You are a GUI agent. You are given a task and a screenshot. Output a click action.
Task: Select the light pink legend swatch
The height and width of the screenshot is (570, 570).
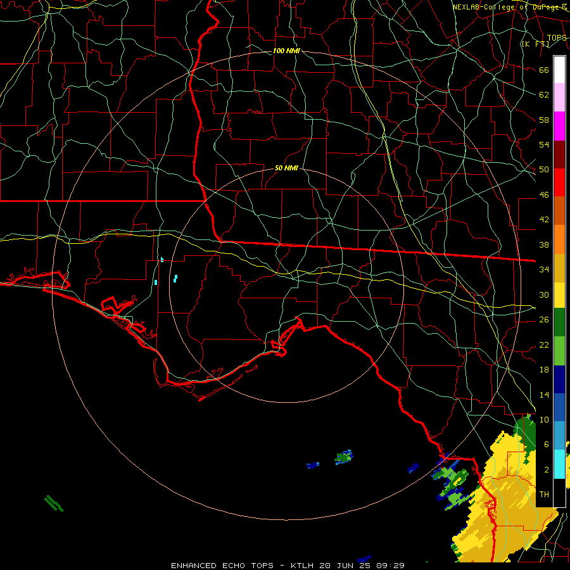coord(559,98)
